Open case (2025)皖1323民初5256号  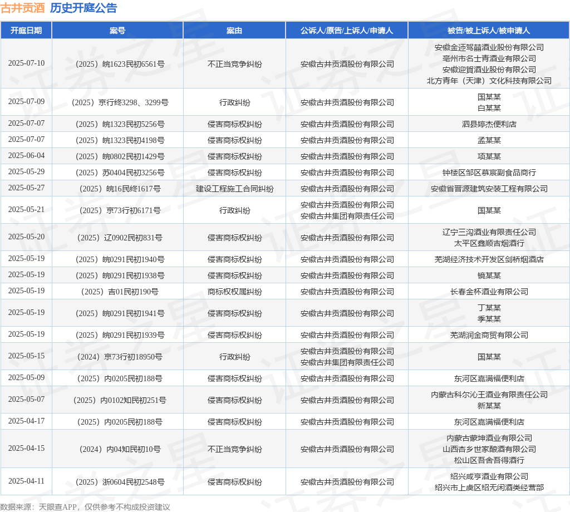click(120, 124)
